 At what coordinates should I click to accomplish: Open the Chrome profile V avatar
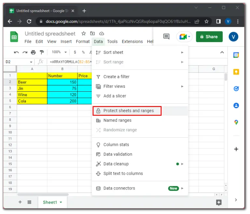pyautogui.click(x=228, y=22)
